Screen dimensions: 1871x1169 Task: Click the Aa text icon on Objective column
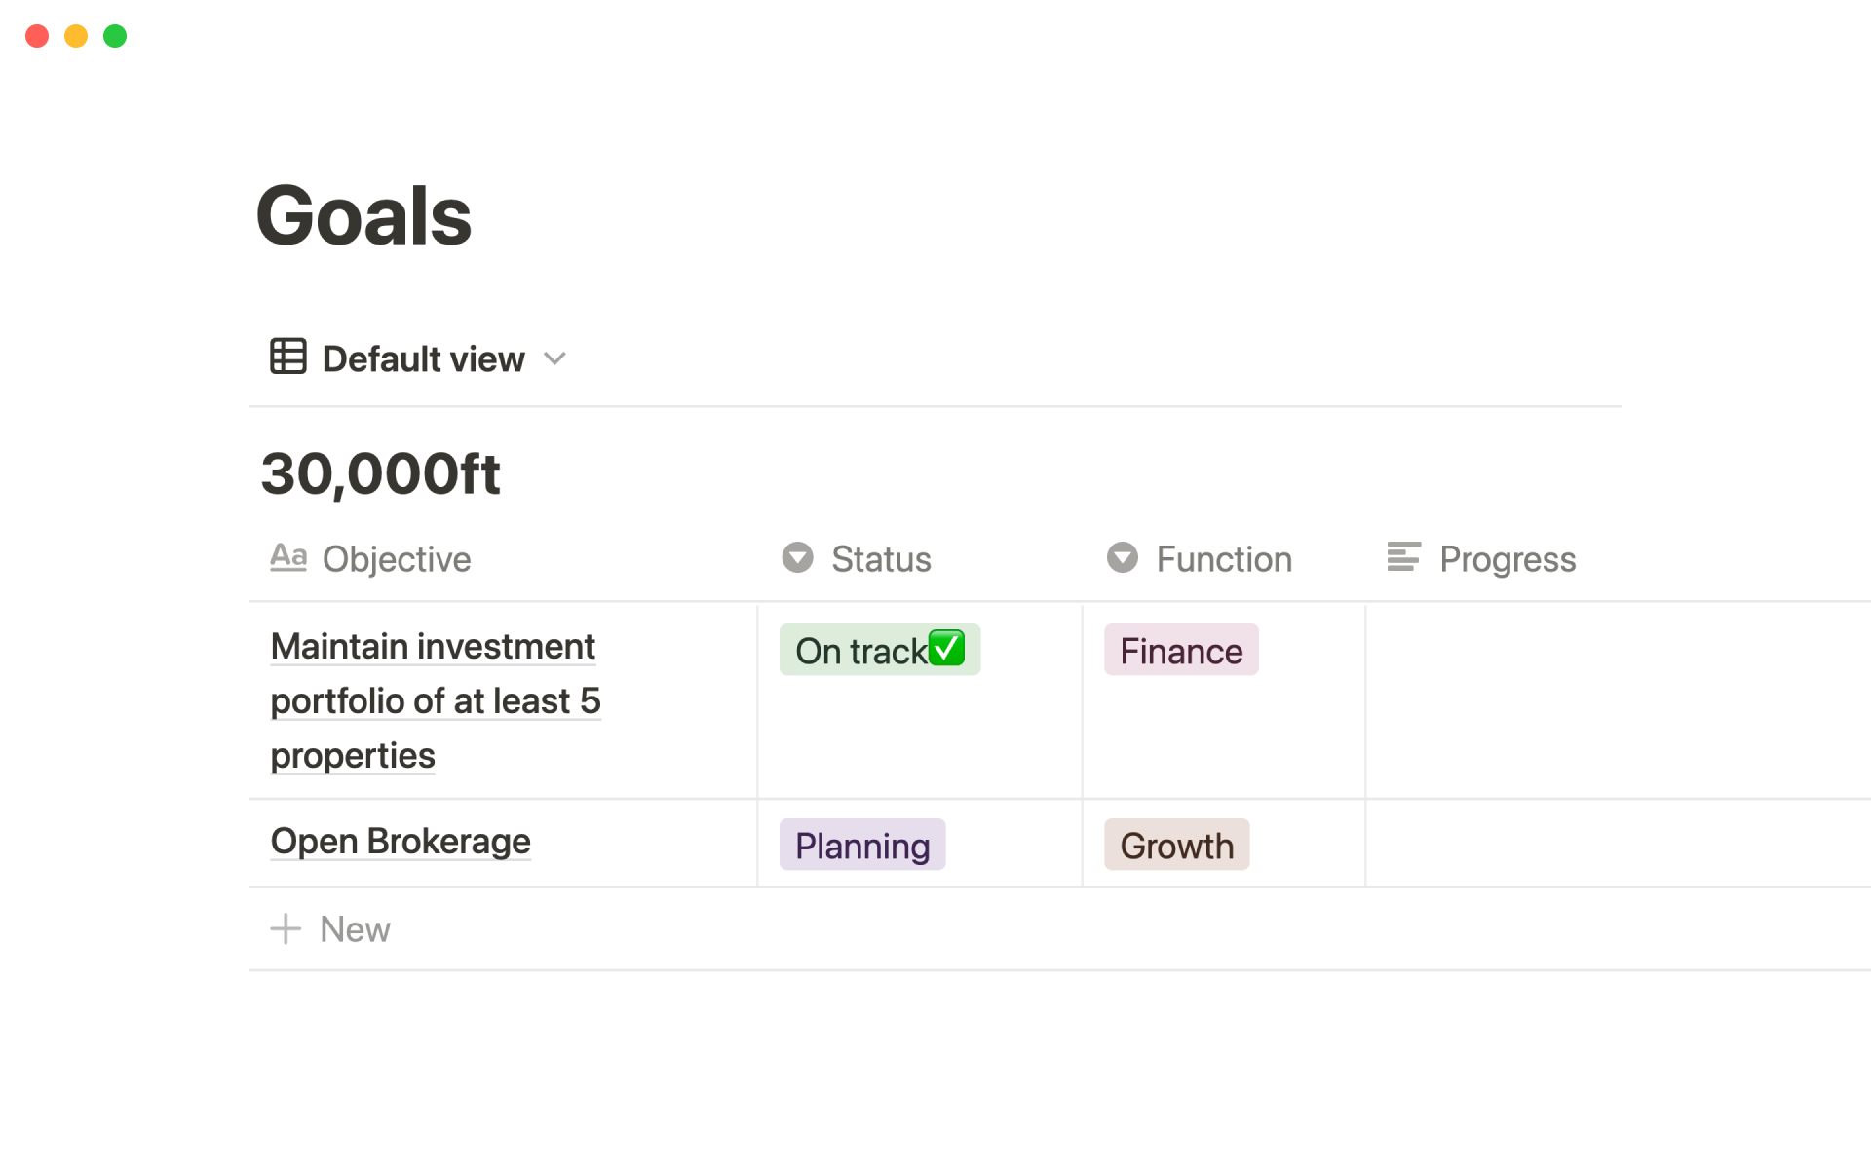(287, 557)
